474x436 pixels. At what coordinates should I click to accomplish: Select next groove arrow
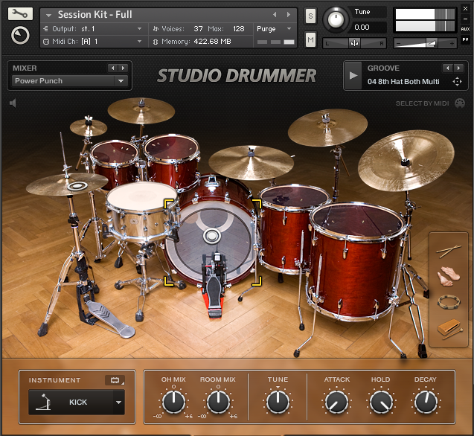458,68
